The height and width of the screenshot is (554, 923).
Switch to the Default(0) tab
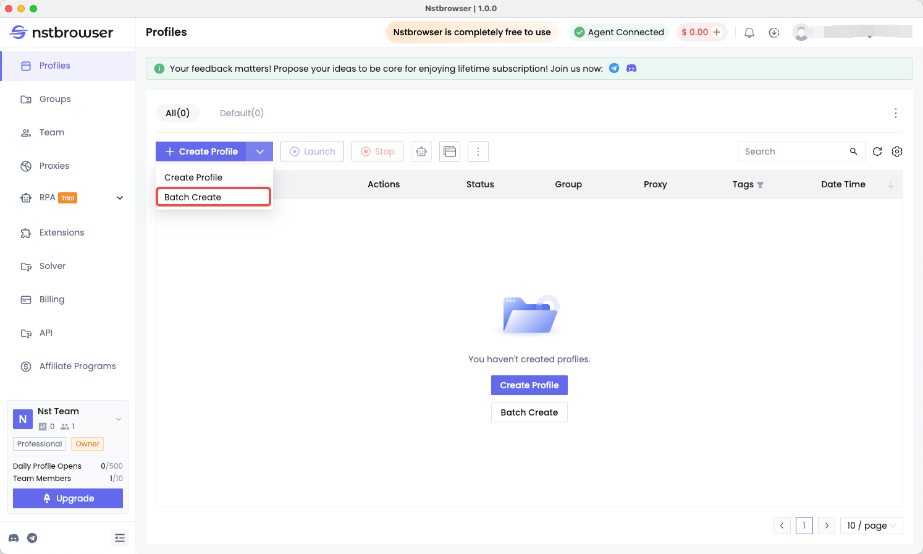coord(242,113)
